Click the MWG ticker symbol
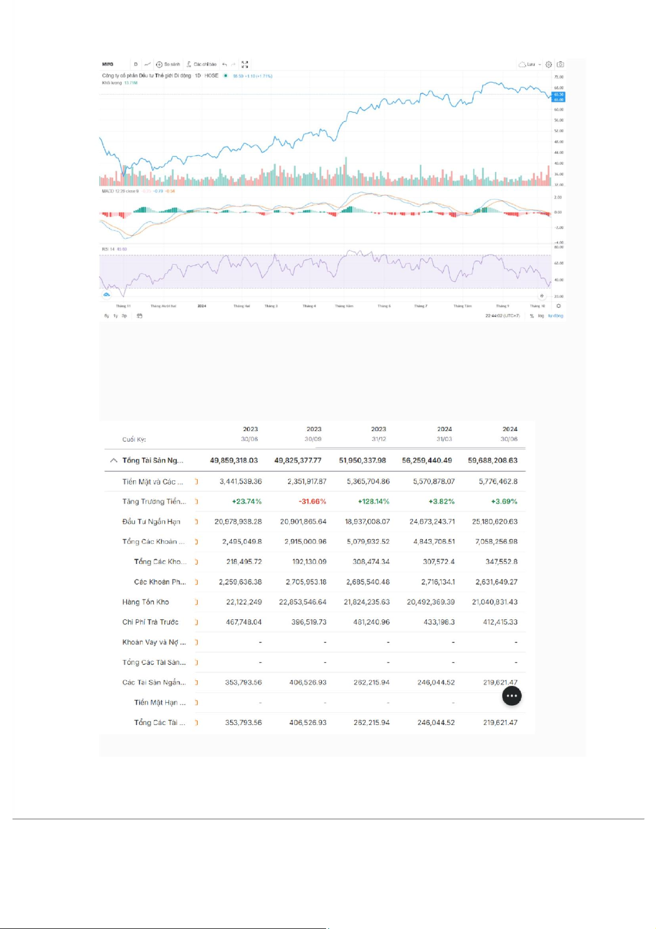The height and width of the screenshot is (929, 656). (x=108, y=65)
